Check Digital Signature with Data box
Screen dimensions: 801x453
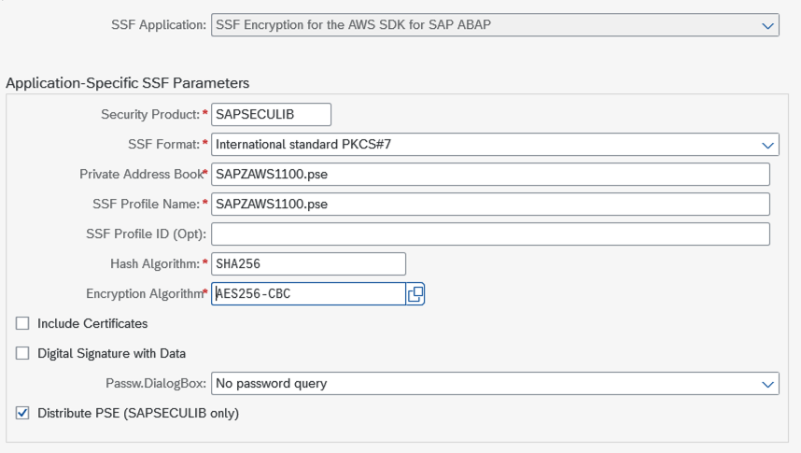pyautogui.click(x=22, y=353)
